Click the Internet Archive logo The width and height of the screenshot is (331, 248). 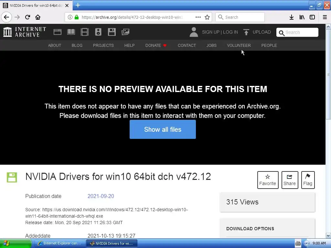[25, 32]
